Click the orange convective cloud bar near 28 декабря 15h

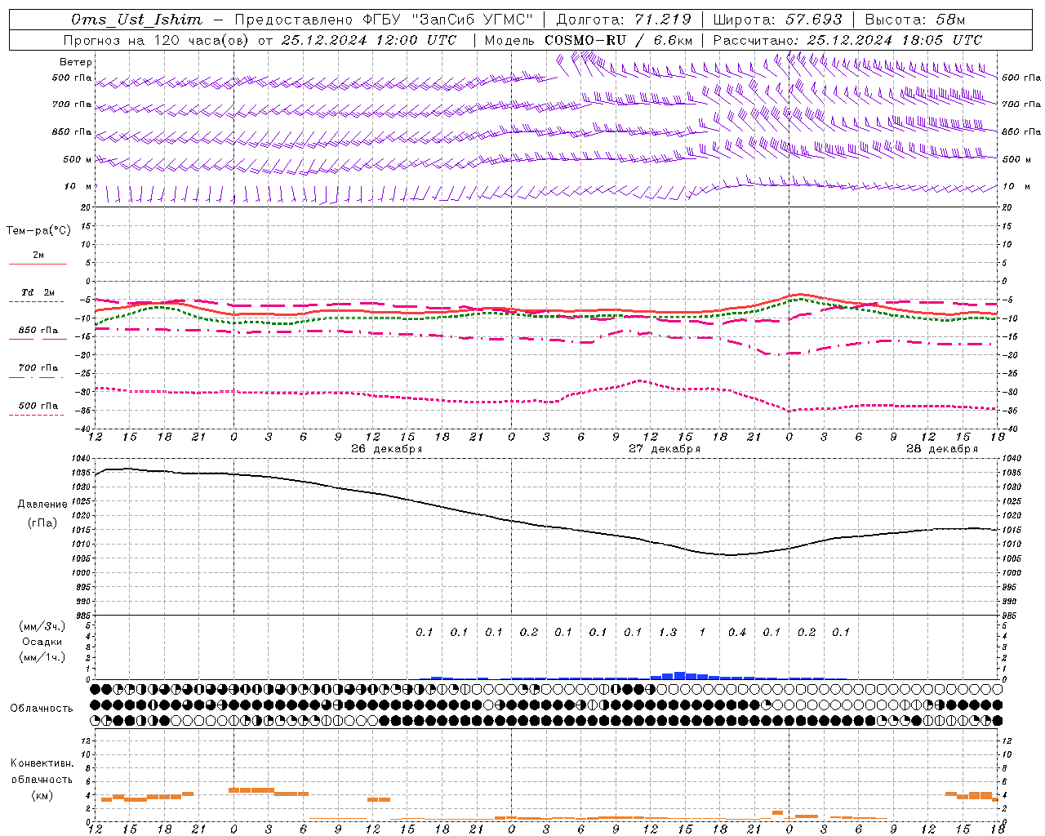tap(963, 796)
